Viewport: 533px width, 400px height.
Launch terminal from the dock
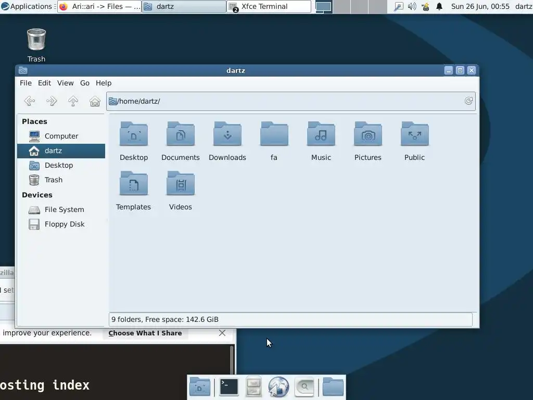pyautogui.click(x=229, y=387)
